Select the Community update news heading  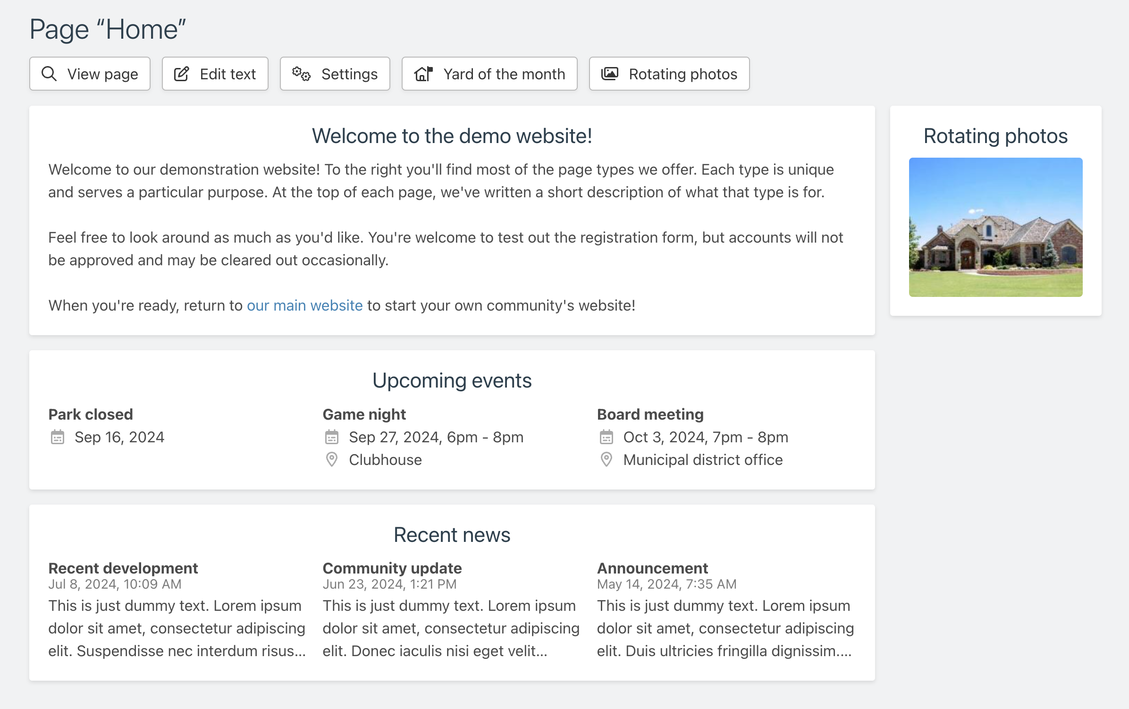(x=392, y=568)
